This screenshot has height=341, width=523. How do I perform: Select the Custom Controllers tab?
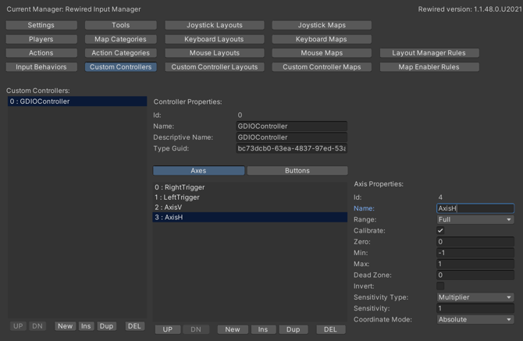point(121,66)
